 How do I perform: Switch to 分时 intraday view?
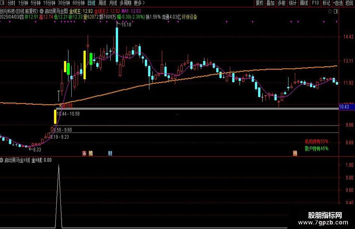[11, 3]
